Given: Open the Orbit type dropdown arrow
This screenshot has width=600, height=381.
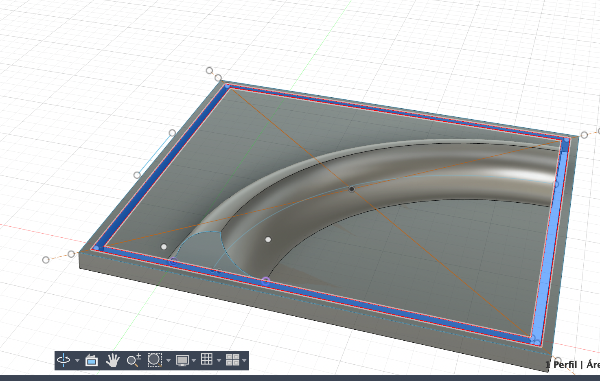Looking at the screenshot, I should tap(77, 361).
